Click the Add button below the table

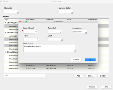click(78, 76)
